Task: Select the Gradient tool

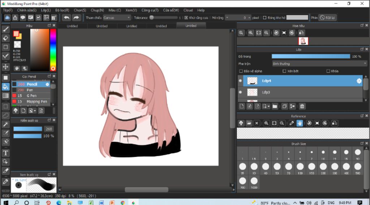Action: [x=6, y=95]
